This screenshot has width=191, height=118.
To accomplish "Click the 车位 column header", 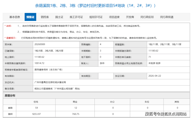I will [x=147, y=102].
